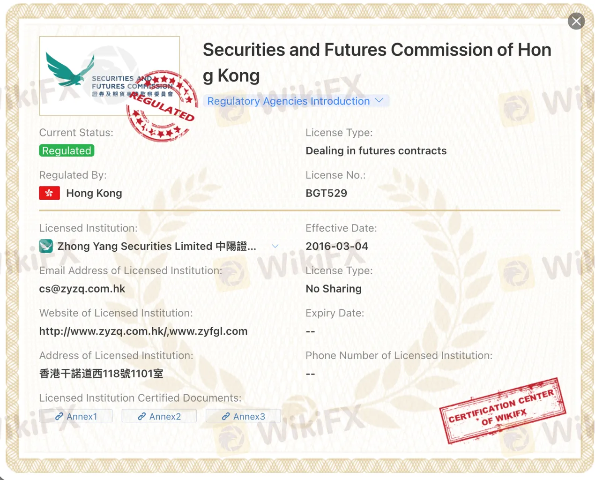Screen dimensions: 595x480
Task: Open the Annex2 certified document
Action: pos(159,416)
